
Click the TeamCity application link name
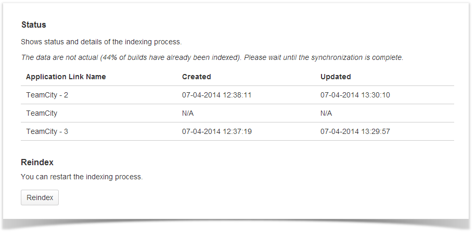click(42, 113)
